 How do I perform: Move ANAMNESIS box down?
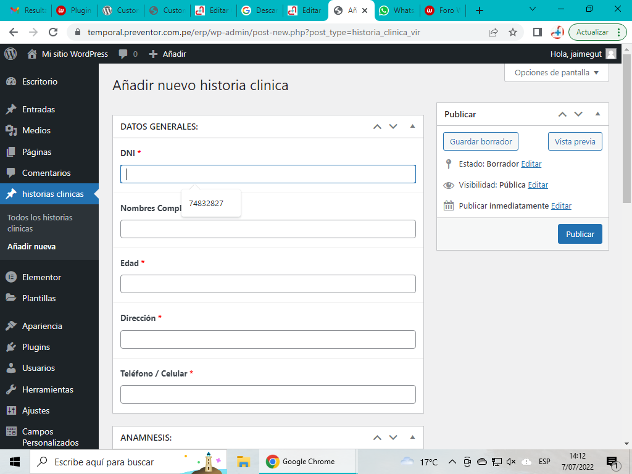(x=393, y=438)
